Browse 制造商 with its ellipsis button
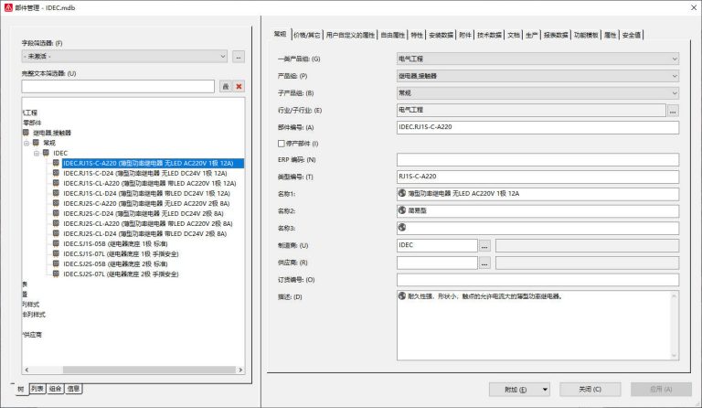 484,245
